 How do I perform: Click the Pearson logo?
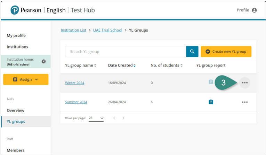(x=14, y=10)
